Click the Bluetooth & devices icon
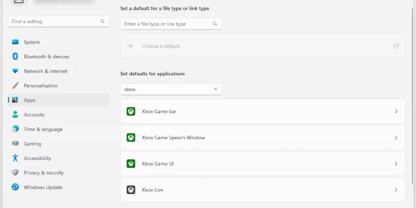This screenshot has height=208, width=416. tap(15, 56)
